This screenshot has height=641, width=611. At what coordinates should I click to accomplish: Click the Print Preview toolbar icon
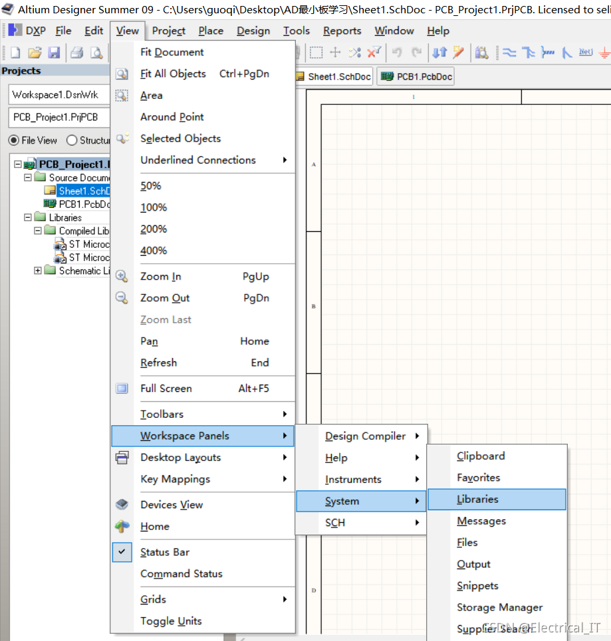click(96, 52)
